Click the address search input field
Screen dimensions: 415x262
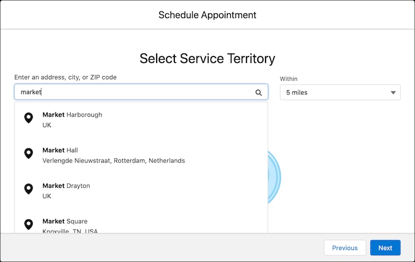coord(141,92)
